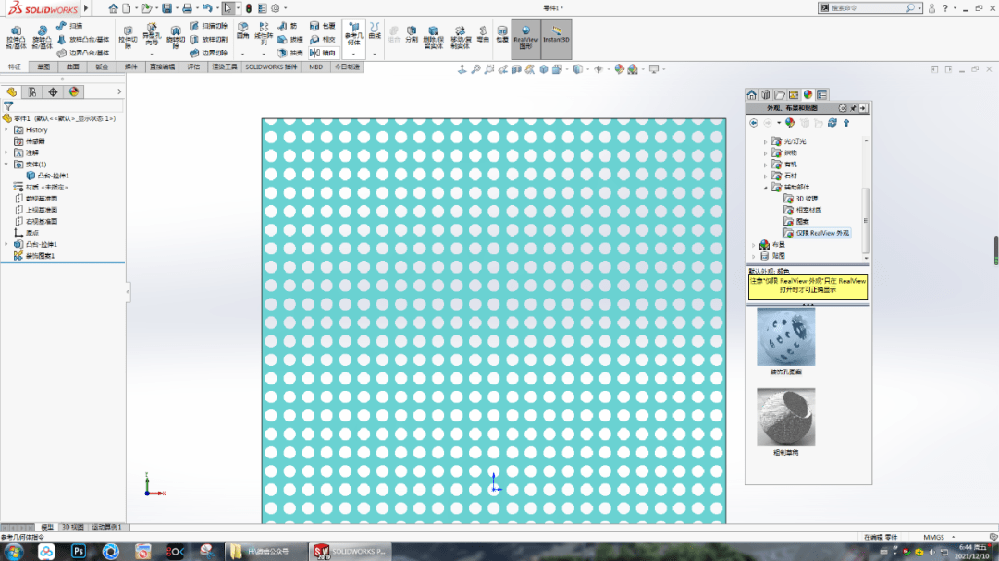This screenshot has width=999, height=561.
Task: Select the 仅限 RealView 外观 folder
Action: click(821, 233)
